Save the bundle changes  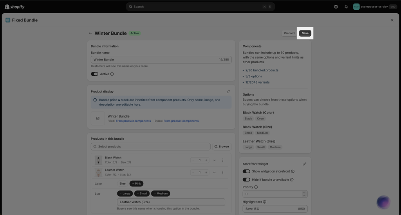pos(305,34)
